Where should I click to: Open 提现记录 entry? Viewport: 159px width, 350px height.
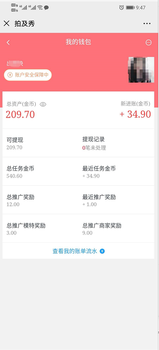tap(116, 143)
